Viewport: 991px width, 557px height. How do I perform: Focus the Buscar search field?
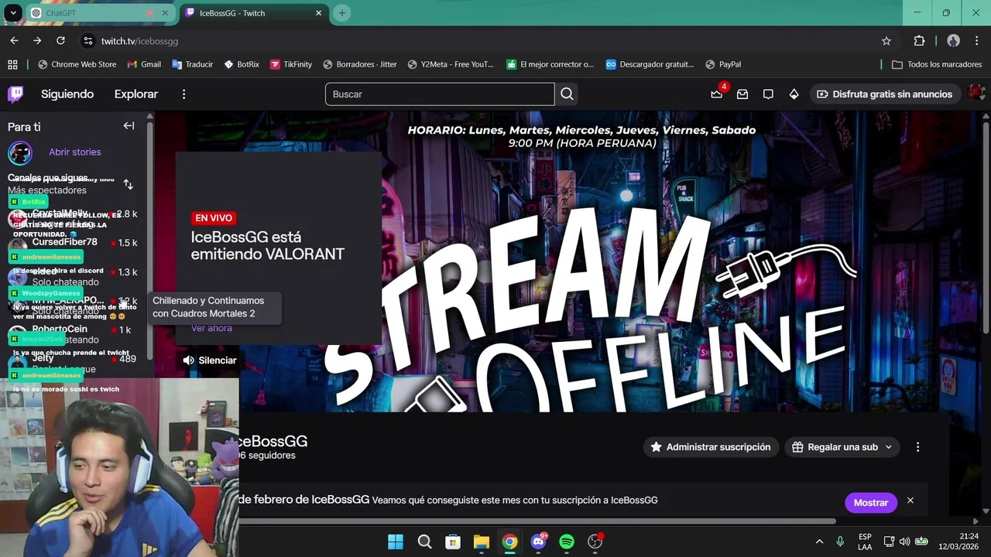(440, 94)
